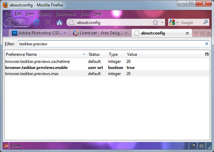Open the Bookmarks menu
This screenshot has width=214, height=152.
pos(65,14)
